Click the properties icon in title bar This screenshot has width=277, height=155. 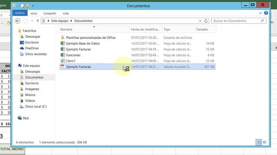point(23,6)
